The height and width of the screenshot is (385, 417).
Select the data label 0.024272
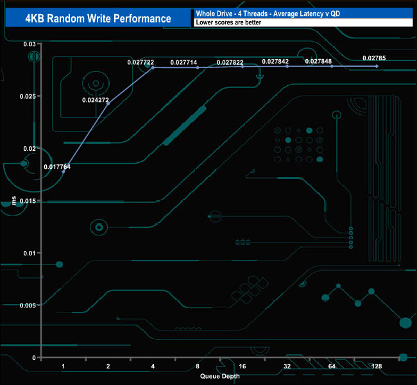pos(96,100)
